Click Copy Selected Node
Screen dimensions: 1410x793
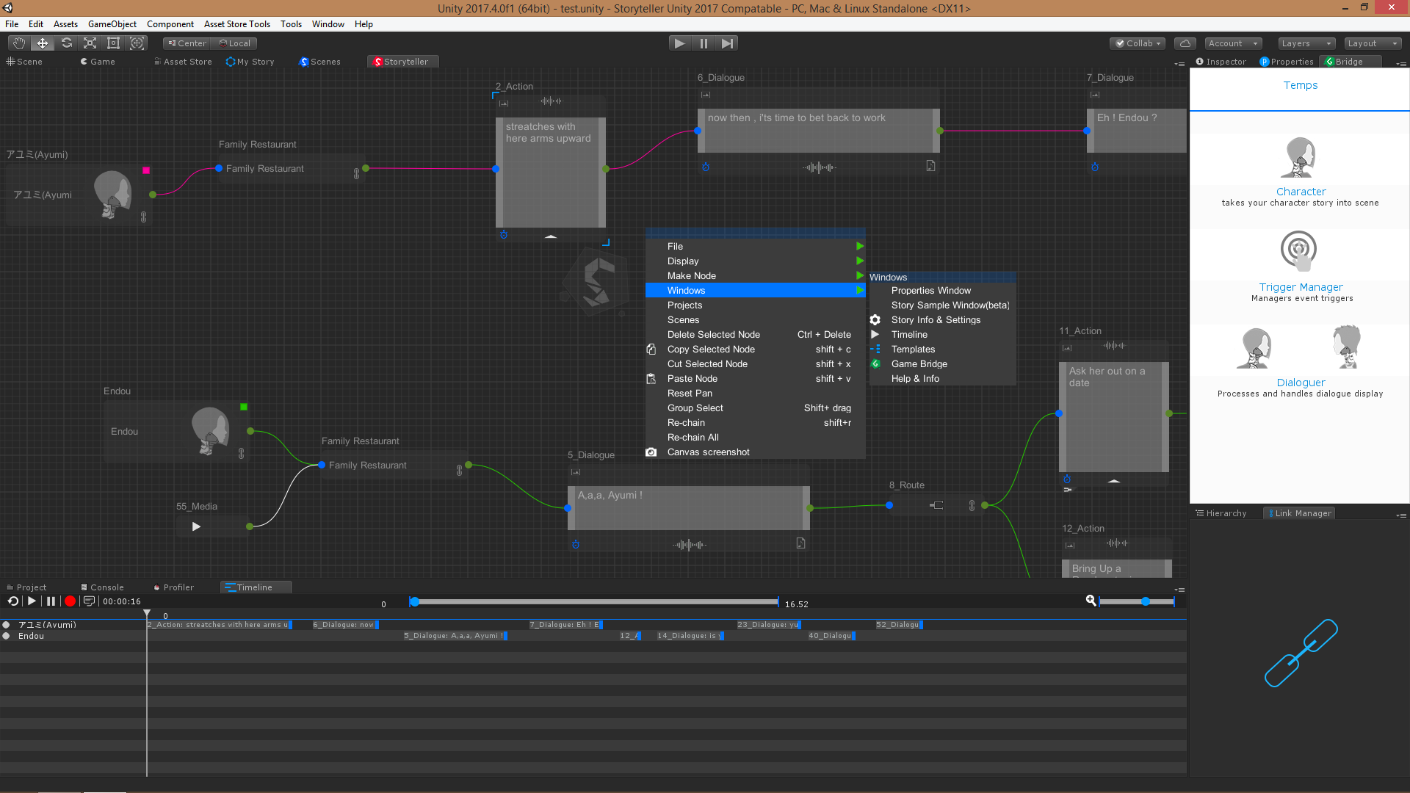[x=755, y=350]
